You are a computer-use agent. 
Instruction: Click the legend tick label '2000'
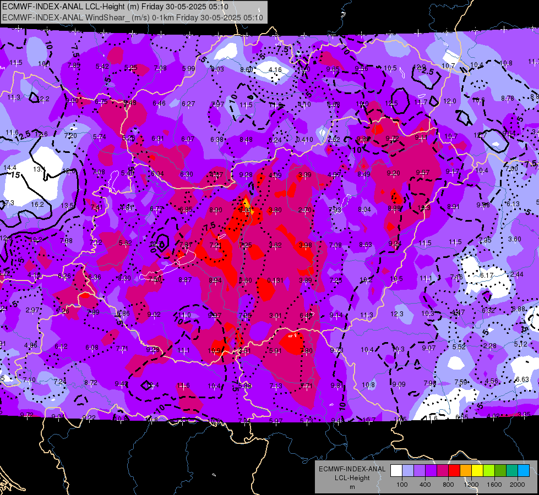click(x=518, y=485)
